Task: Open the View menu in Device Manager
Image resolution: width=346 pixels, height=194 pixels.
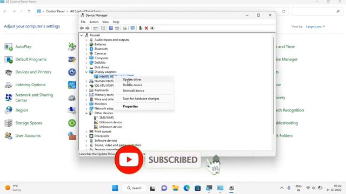Action: (x=105, y=22)
